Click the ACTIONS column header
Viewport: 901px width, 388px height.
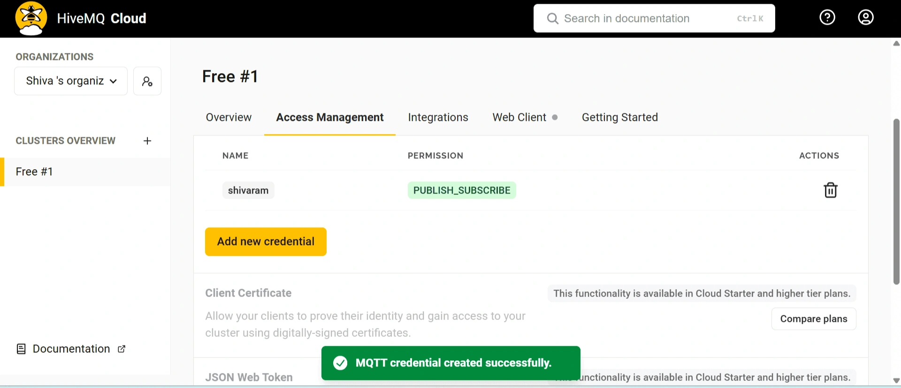819,156
